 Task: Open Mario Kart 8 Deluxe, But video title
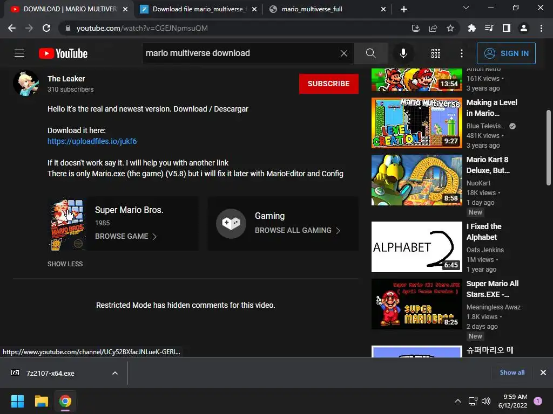[488, 165]
